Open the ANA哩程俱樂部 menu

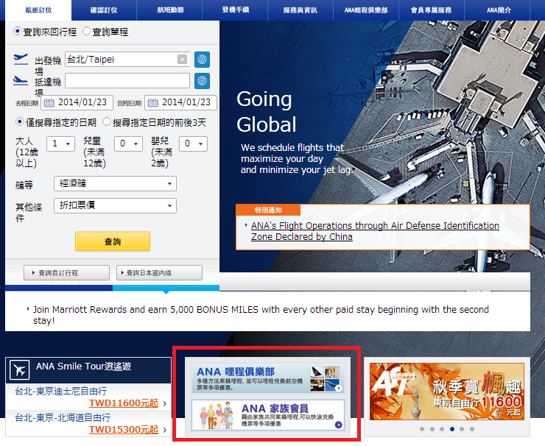pyautogui.click(x=366, y=10)
